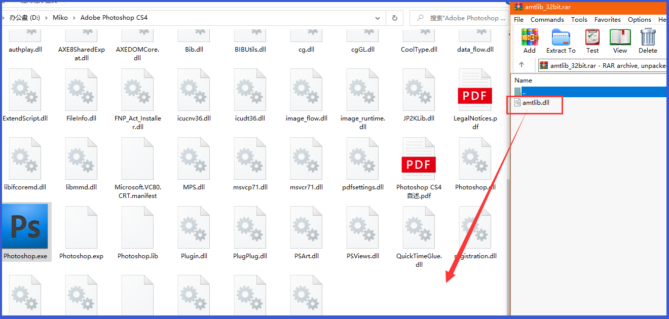Viewport: 669px width, 319px height.
Task: Refresh the Explorer folder view
Action: point(395,18)
